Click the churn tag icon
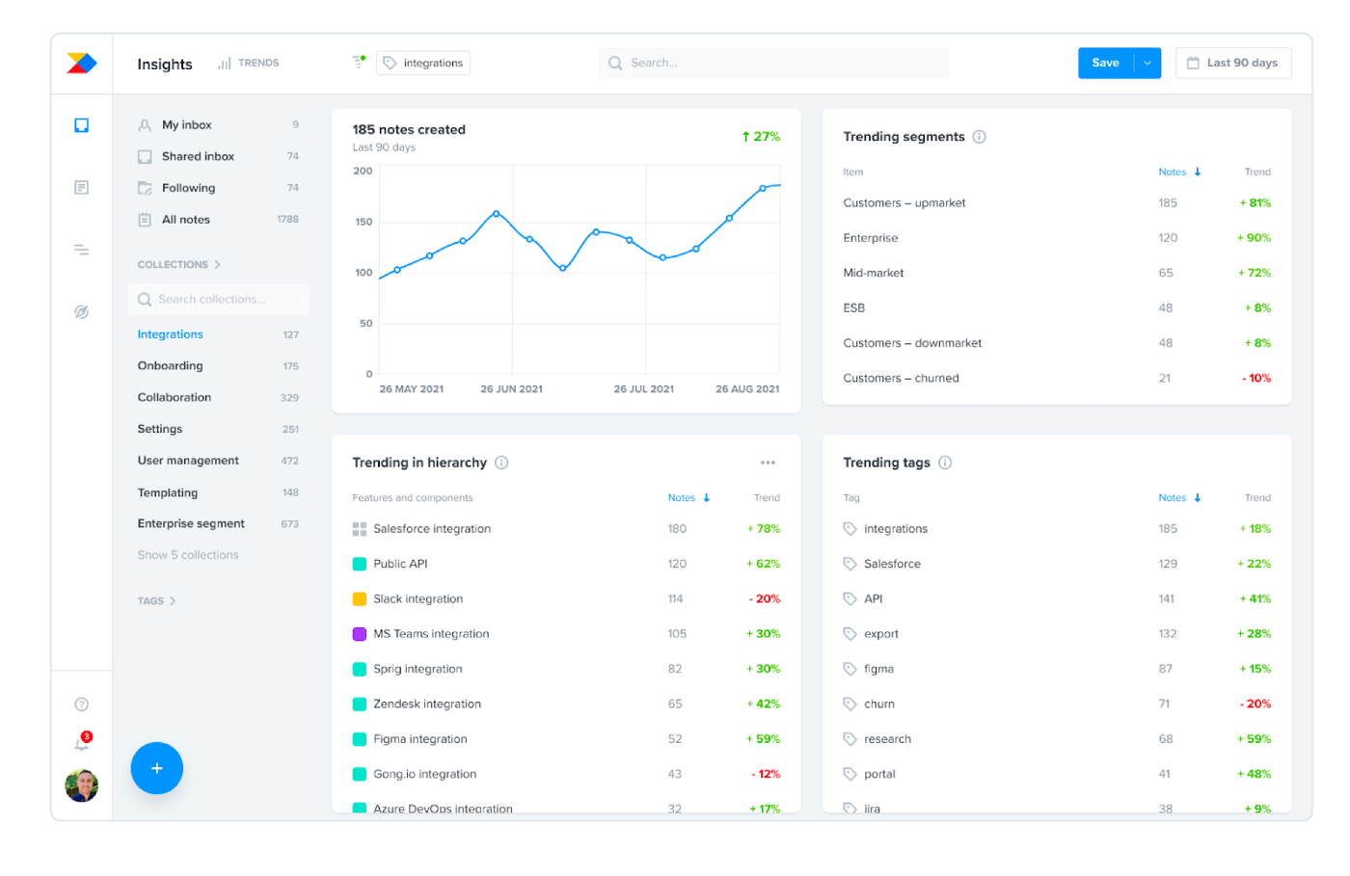Image resolution: width=1350 pixels, height=876 pixels. (850, 704)
